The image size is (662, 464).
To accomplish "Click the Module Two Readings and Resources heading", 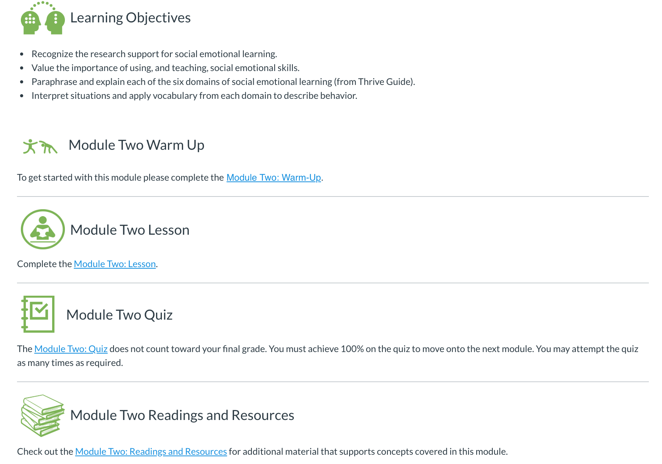I will point(182,415).
